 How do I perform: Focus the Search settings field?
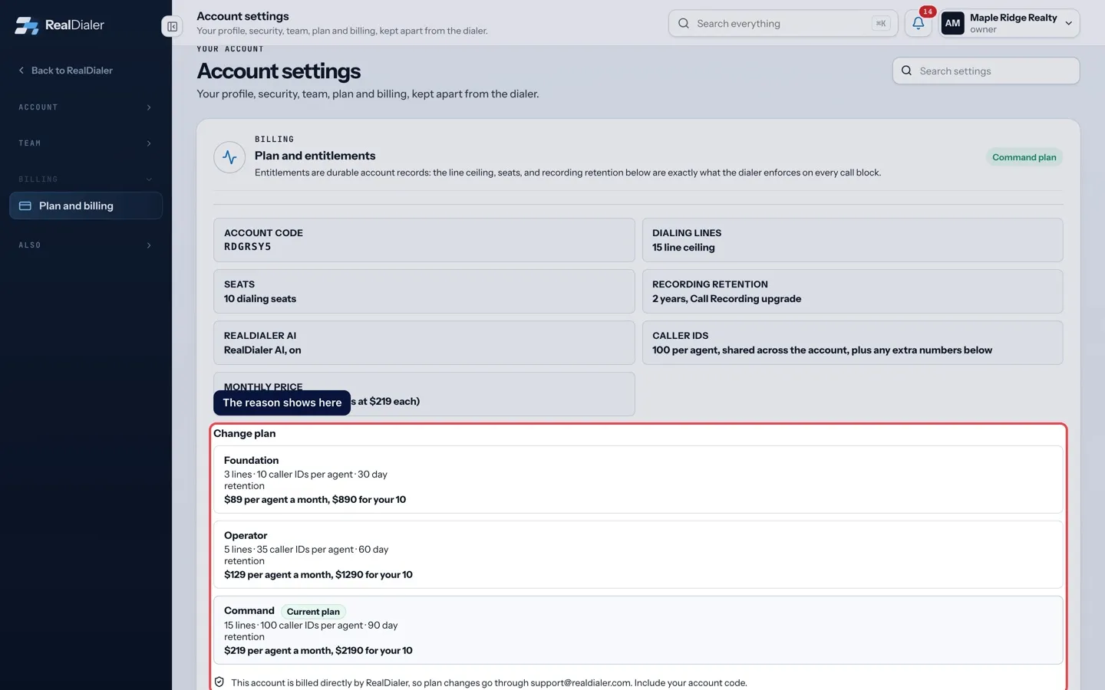986,71
